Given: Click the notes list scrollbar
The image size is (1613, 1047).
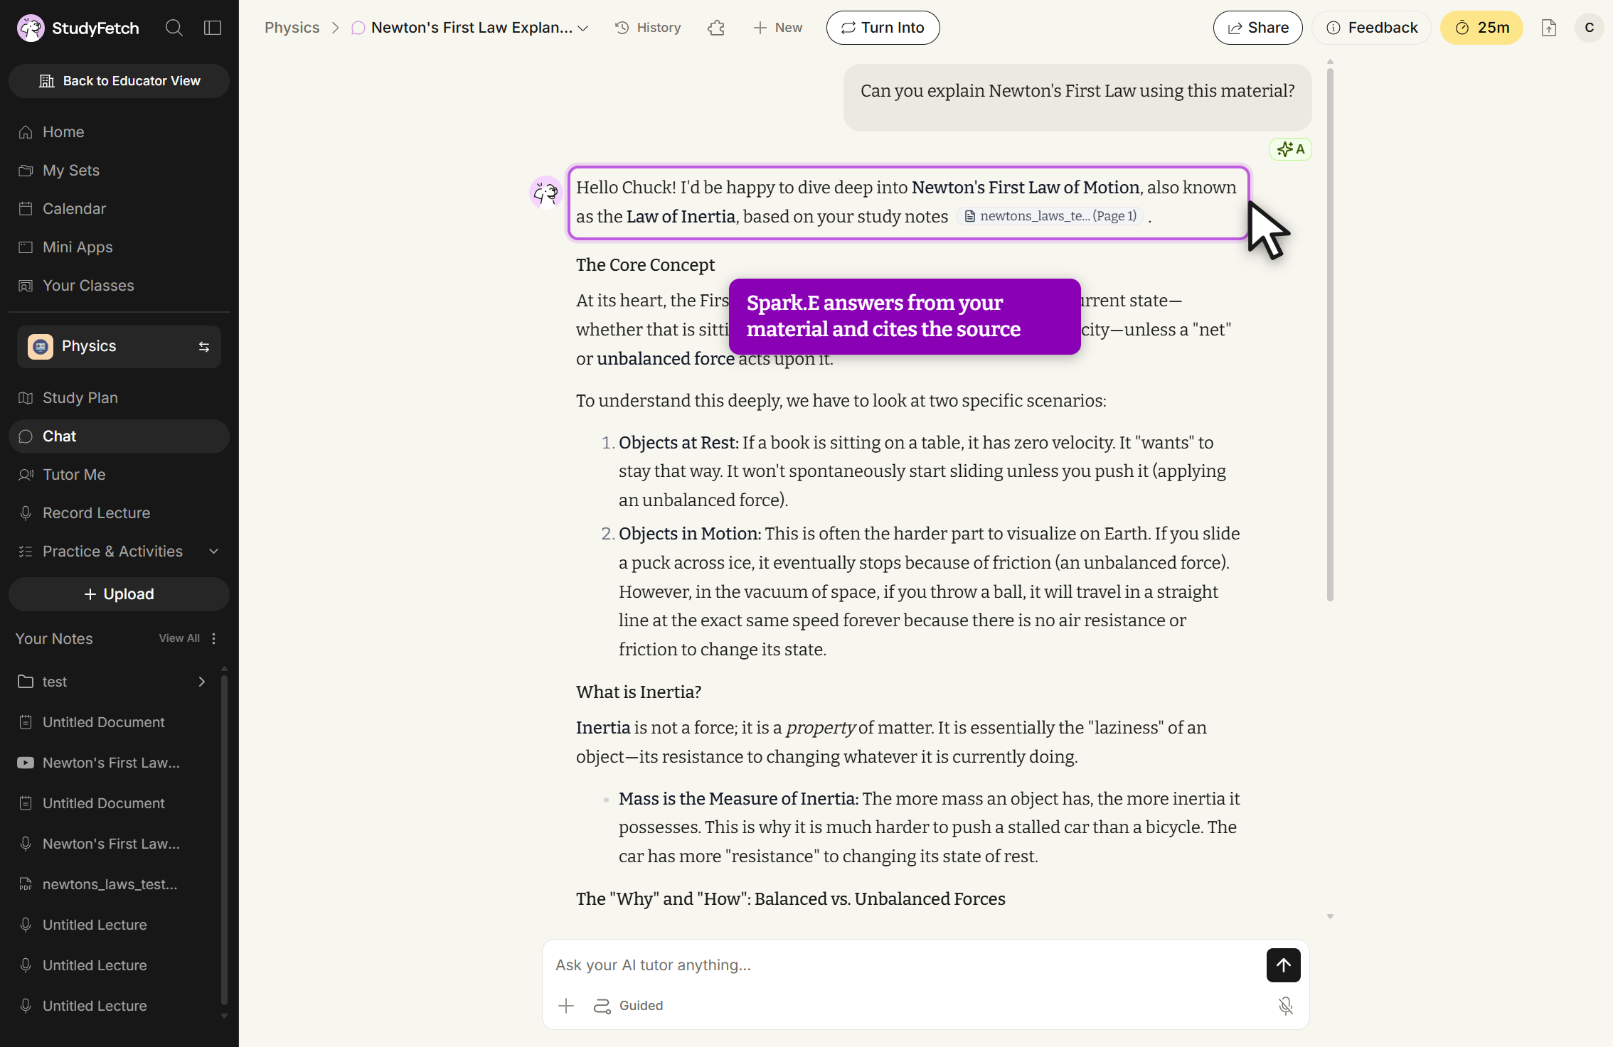Looking at the screenshot, I should (x=224, y=839).
